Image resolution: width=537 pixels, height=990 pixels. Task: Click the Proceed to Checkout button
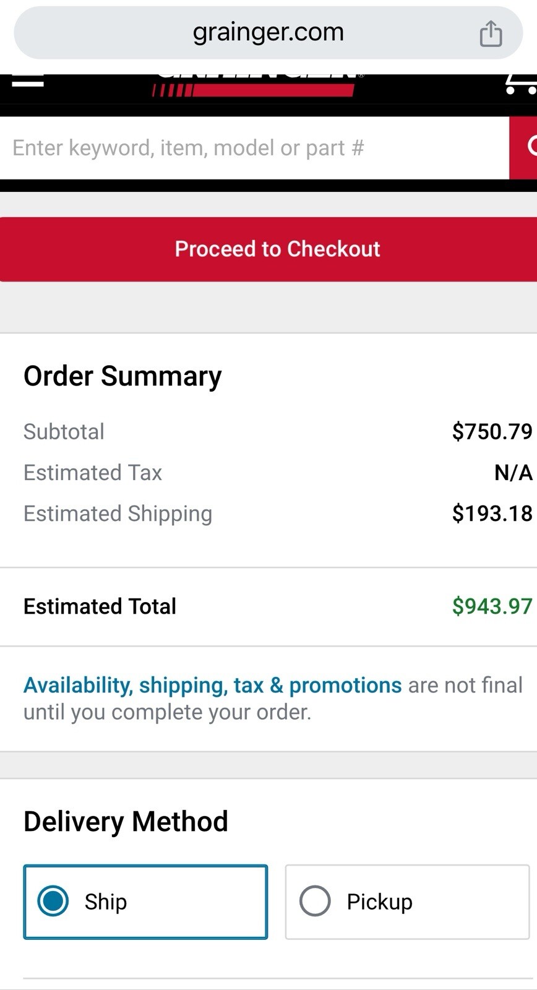[x=268, y=249]
